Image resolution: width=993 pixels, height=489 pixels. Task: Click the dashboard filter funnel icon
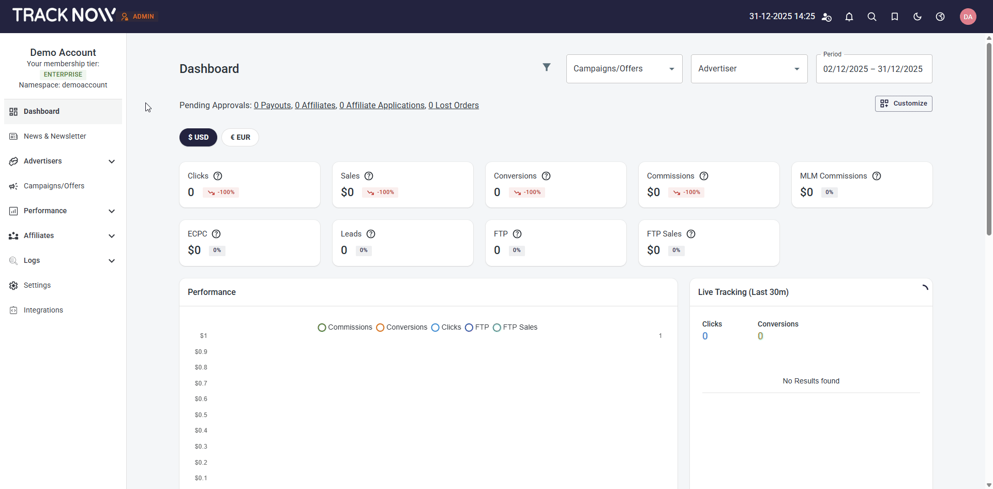point(546,67)
